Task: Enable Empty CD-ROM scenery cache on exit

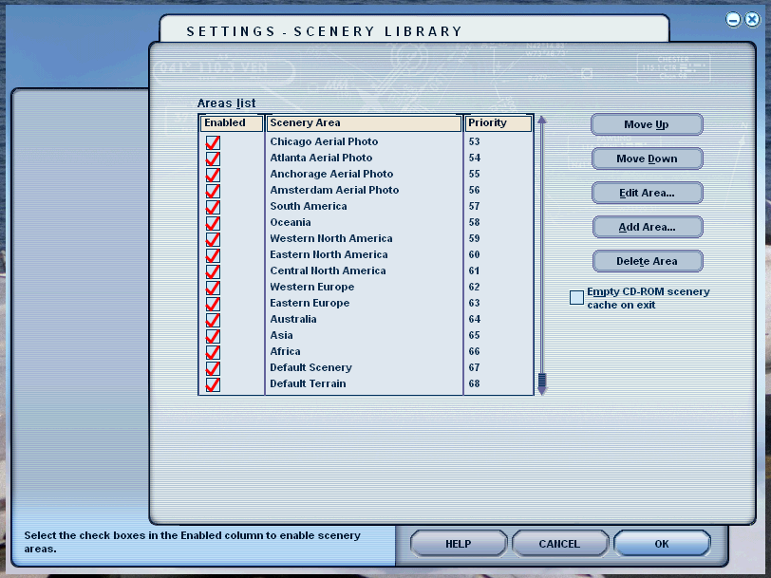Action: 576,297
